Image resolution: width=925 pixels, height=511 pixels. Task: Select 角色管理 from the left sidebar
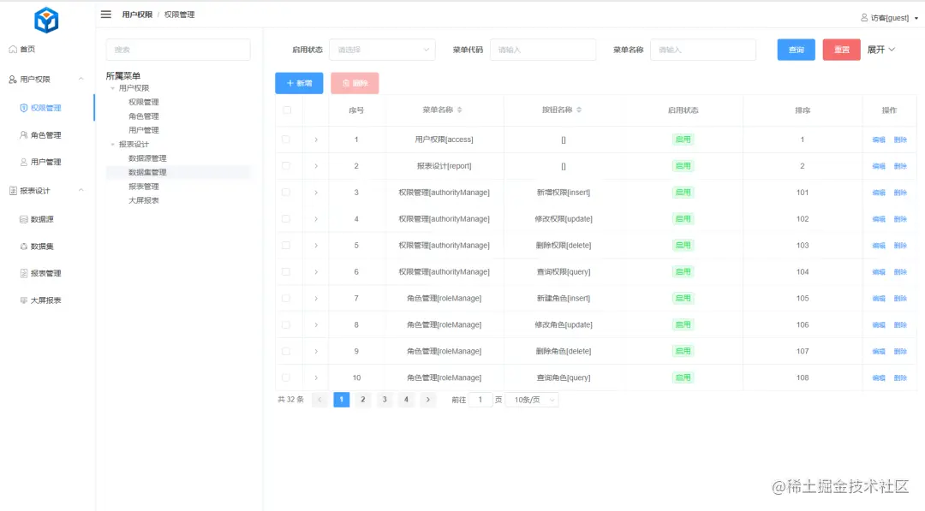pos(47,134)
